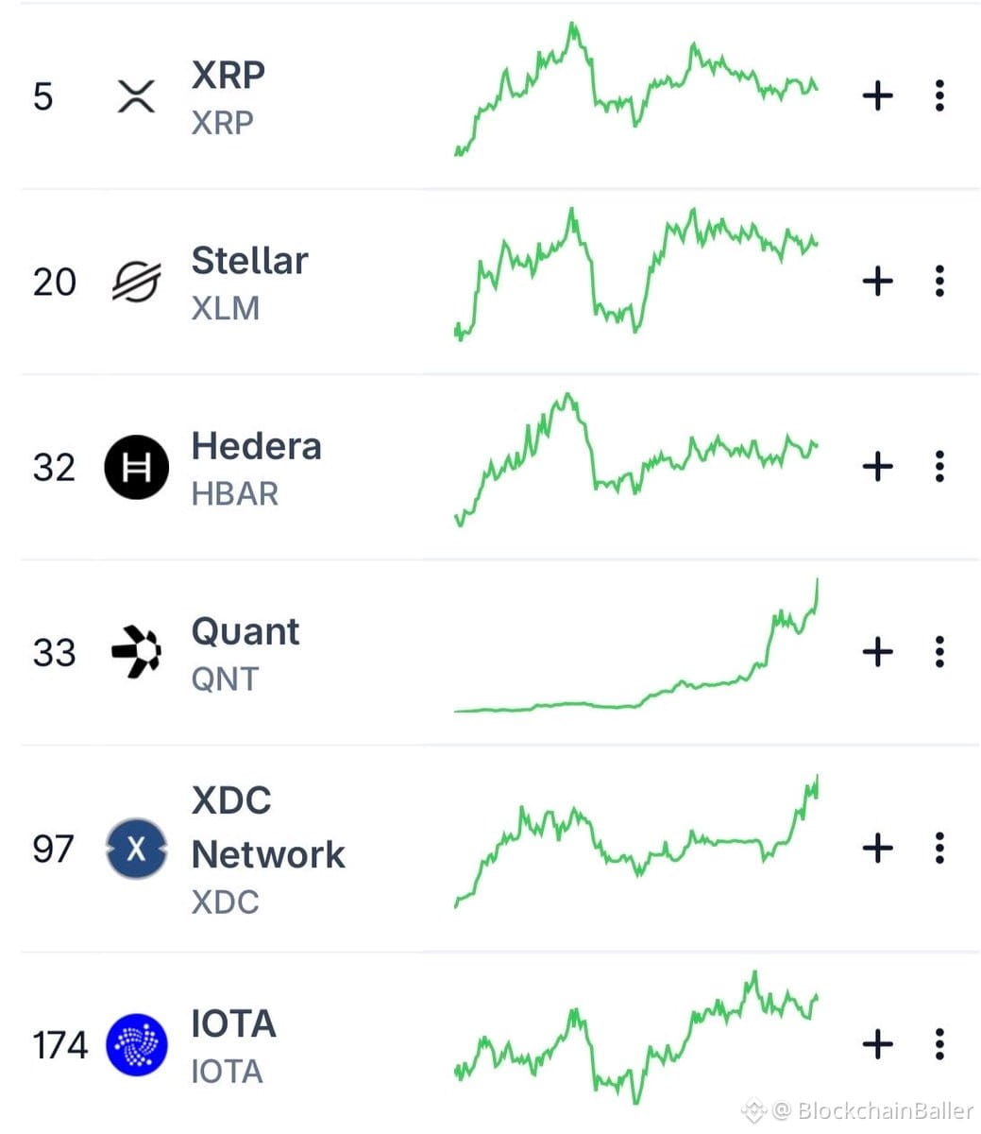Image resolution: width=981 pixels, height=1134 pixels.
Task: Click the IOTA coin logo
Action: 137,1045
